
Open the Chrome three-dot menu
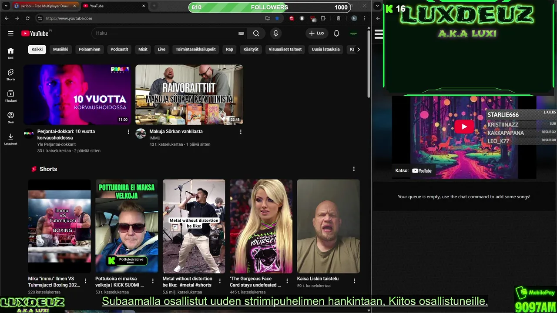tap(365, 18)
